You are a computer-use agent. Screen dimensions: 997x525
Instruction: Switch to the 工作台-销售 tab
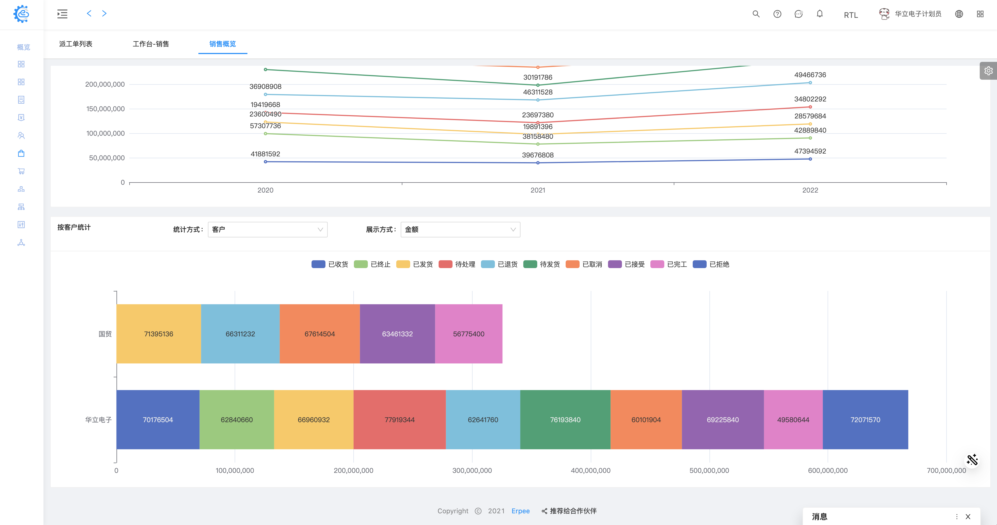[x=150, y=44]
